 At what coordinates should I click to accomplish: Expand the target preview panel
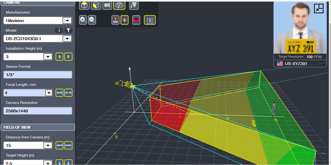pyautogui.click(x=318, y=9)
